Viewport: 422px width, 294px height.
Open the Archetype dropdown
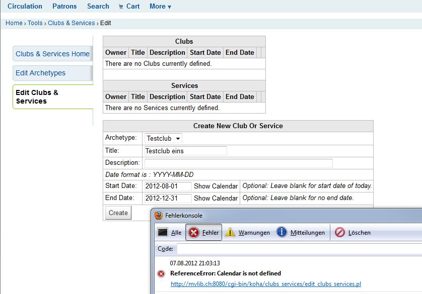164,138
